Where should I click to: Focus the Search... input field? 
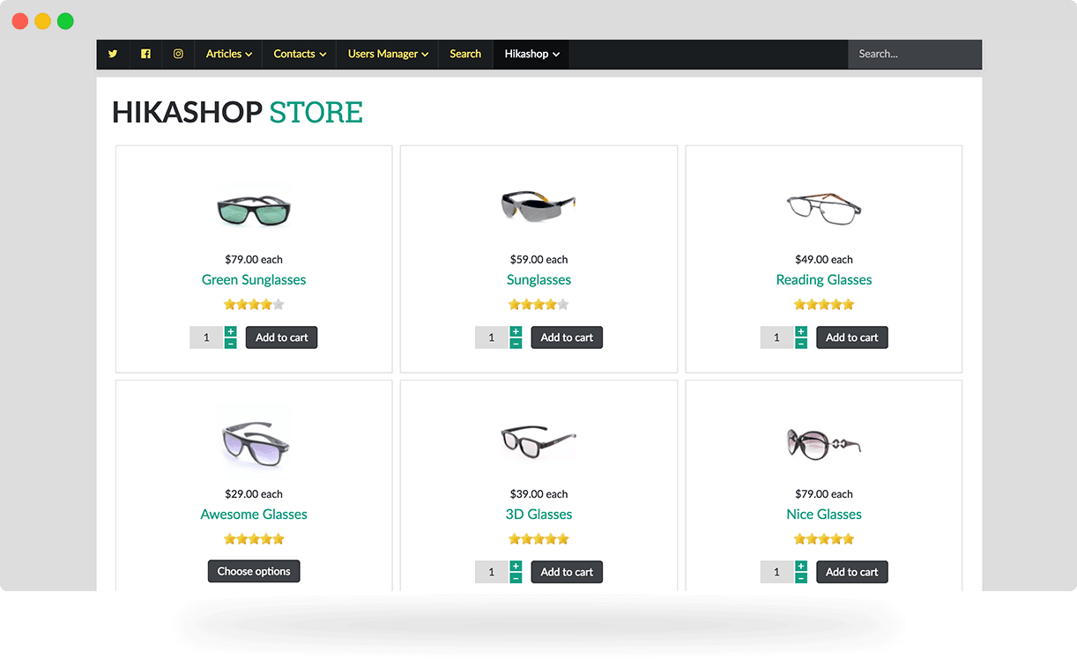pyautogui.click(x=915, y=54)
